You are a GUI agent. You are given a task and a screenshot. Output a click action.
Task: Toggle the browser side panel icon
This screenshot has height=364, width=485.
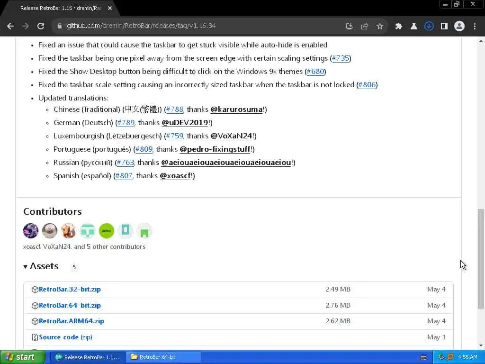444,27
